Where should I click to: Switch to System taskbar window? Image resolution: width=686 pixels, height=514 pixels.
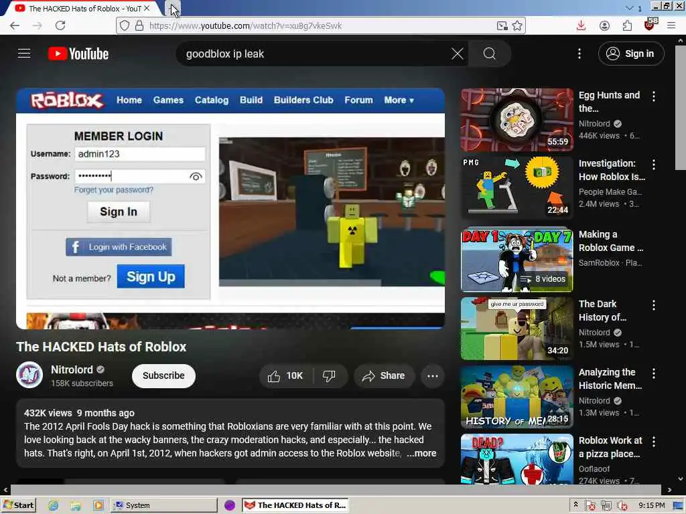163,505
